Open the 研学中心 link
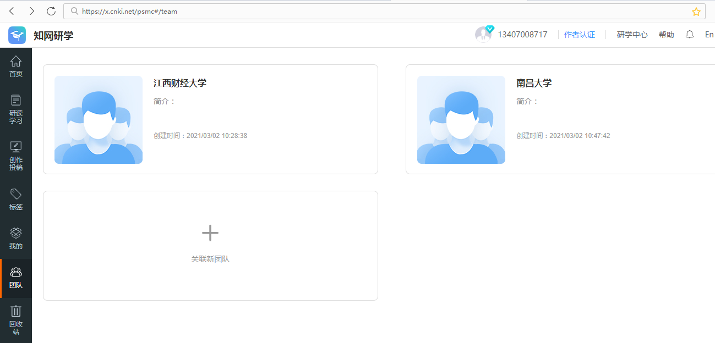715x343 pixels. tap(632, 35)
